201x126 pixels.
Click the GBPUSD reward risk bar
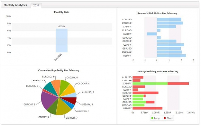[x=169, y=49]
